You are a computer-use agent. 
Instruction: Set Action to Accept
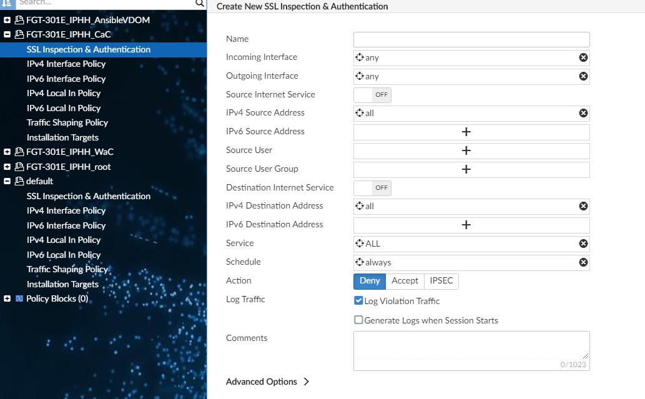(x=405, y=281)
